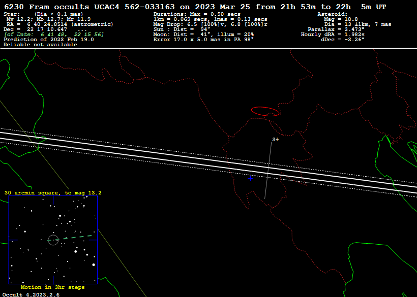
Task: Click the green 'of Date: 6 41 48, 22 15 56' line
Action: (54, 35)
